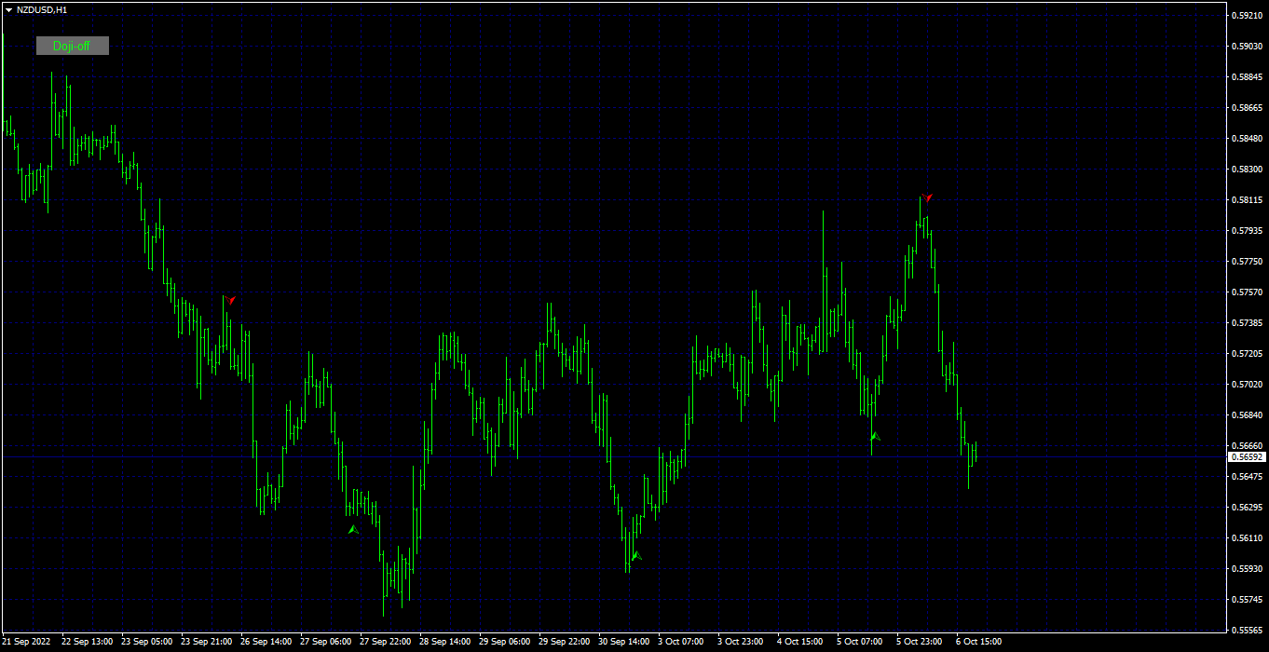Click the 0.56475 price axis label
Screen dimensions: 1269x652
tap(1249, 477)
